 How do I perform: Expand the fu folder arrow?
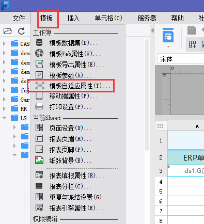[4, 90]
